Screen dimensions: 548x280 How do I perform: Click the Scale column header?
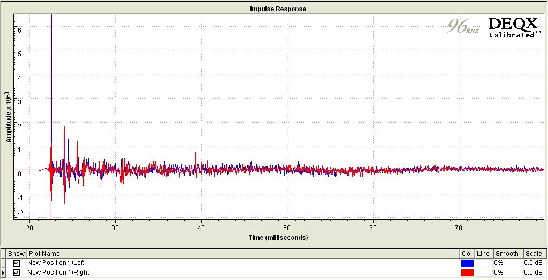pyautogui.click(x=533, y=254)
